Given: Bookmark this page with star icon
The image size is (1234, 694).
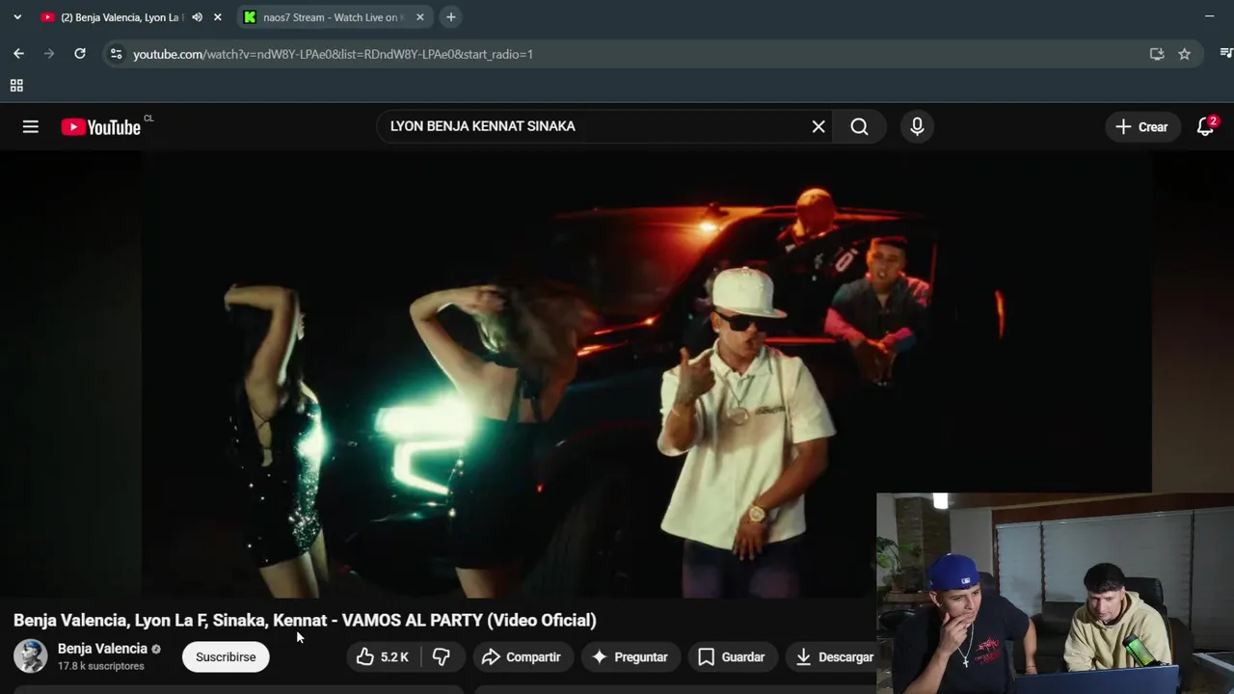Looking at the screenshot, I should (x=1184, y=54).
